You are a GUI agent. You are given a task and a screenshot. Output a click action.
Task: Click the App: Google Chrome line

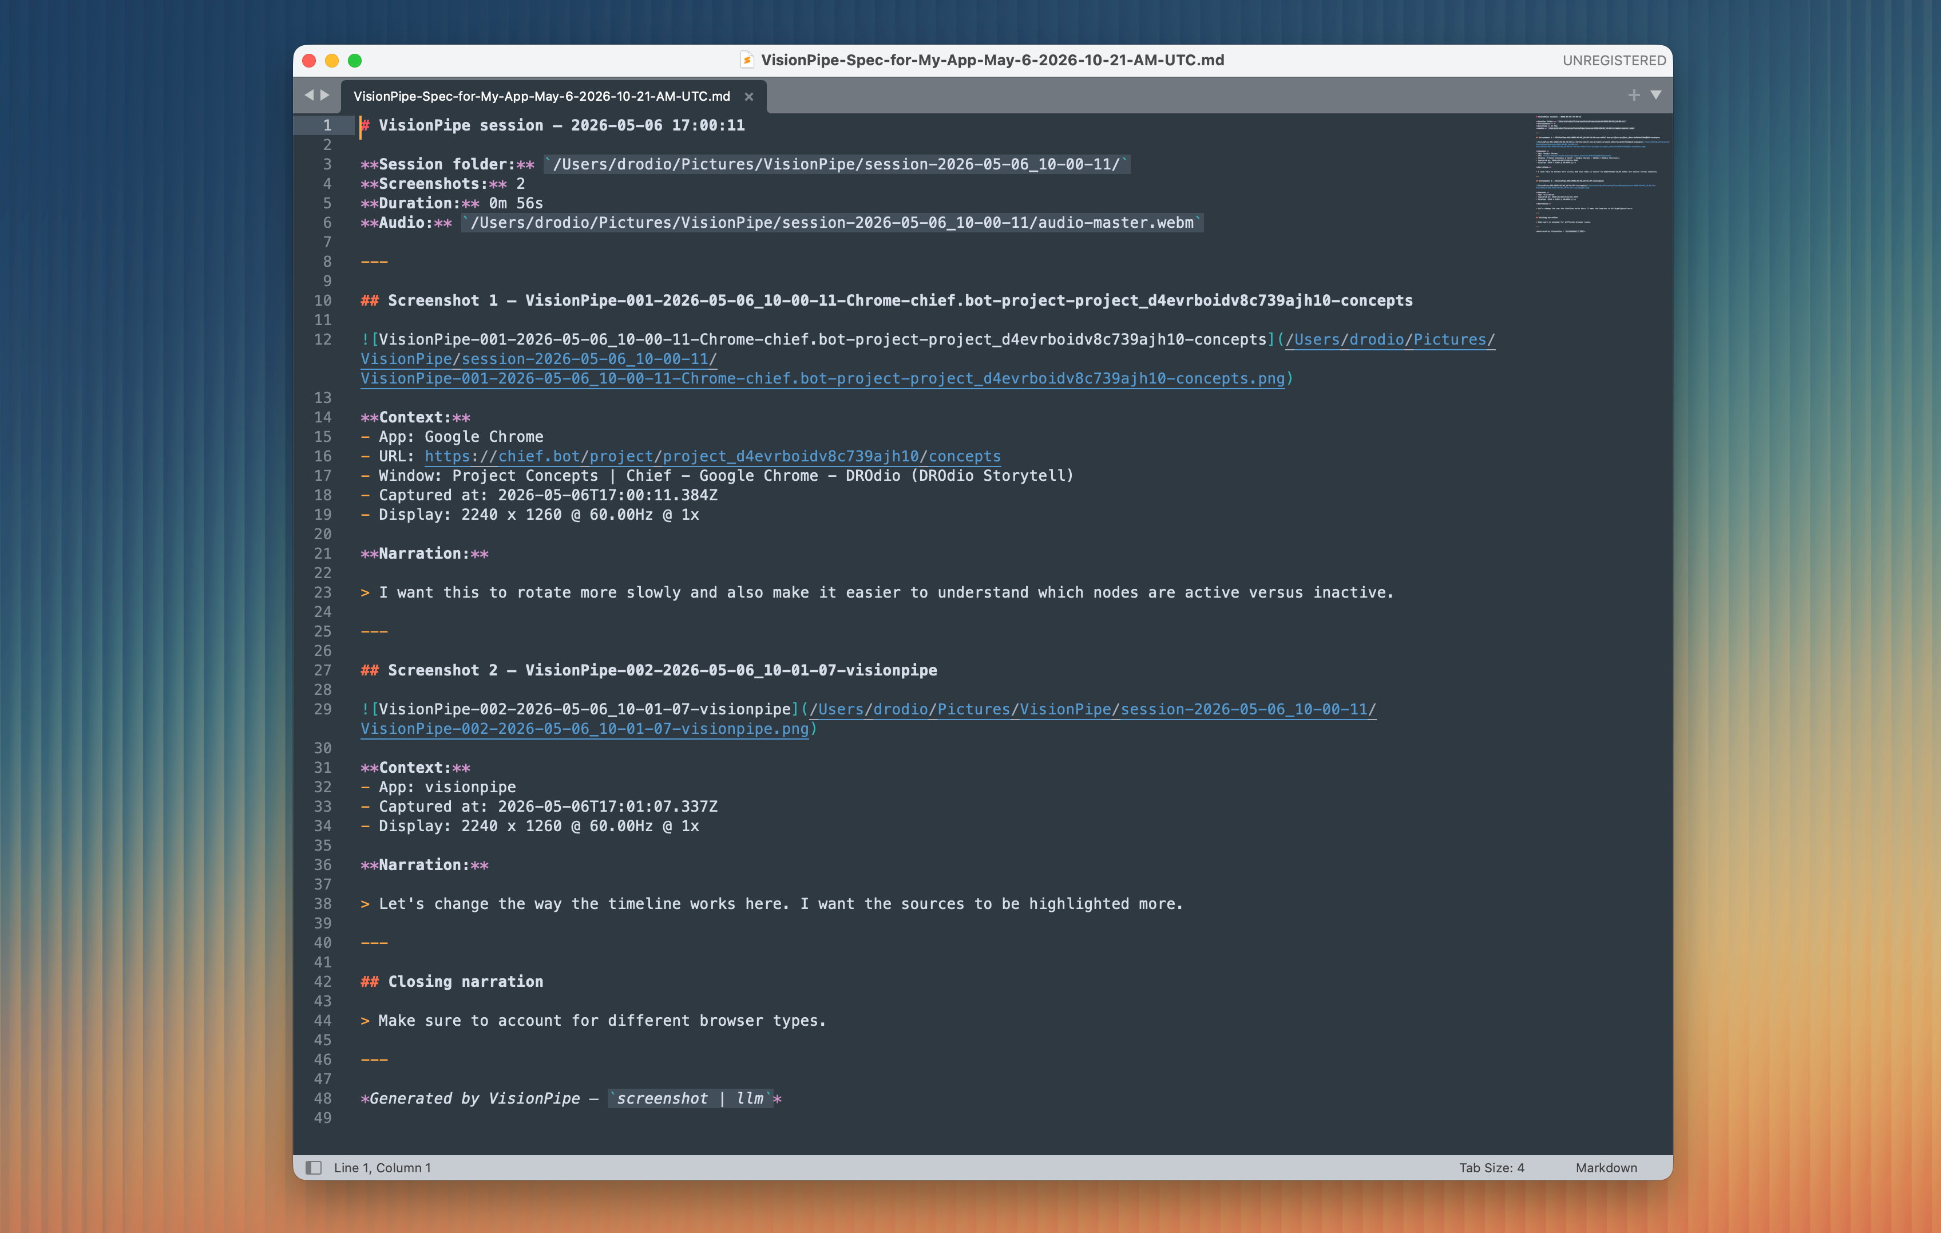tap(452, 436)
